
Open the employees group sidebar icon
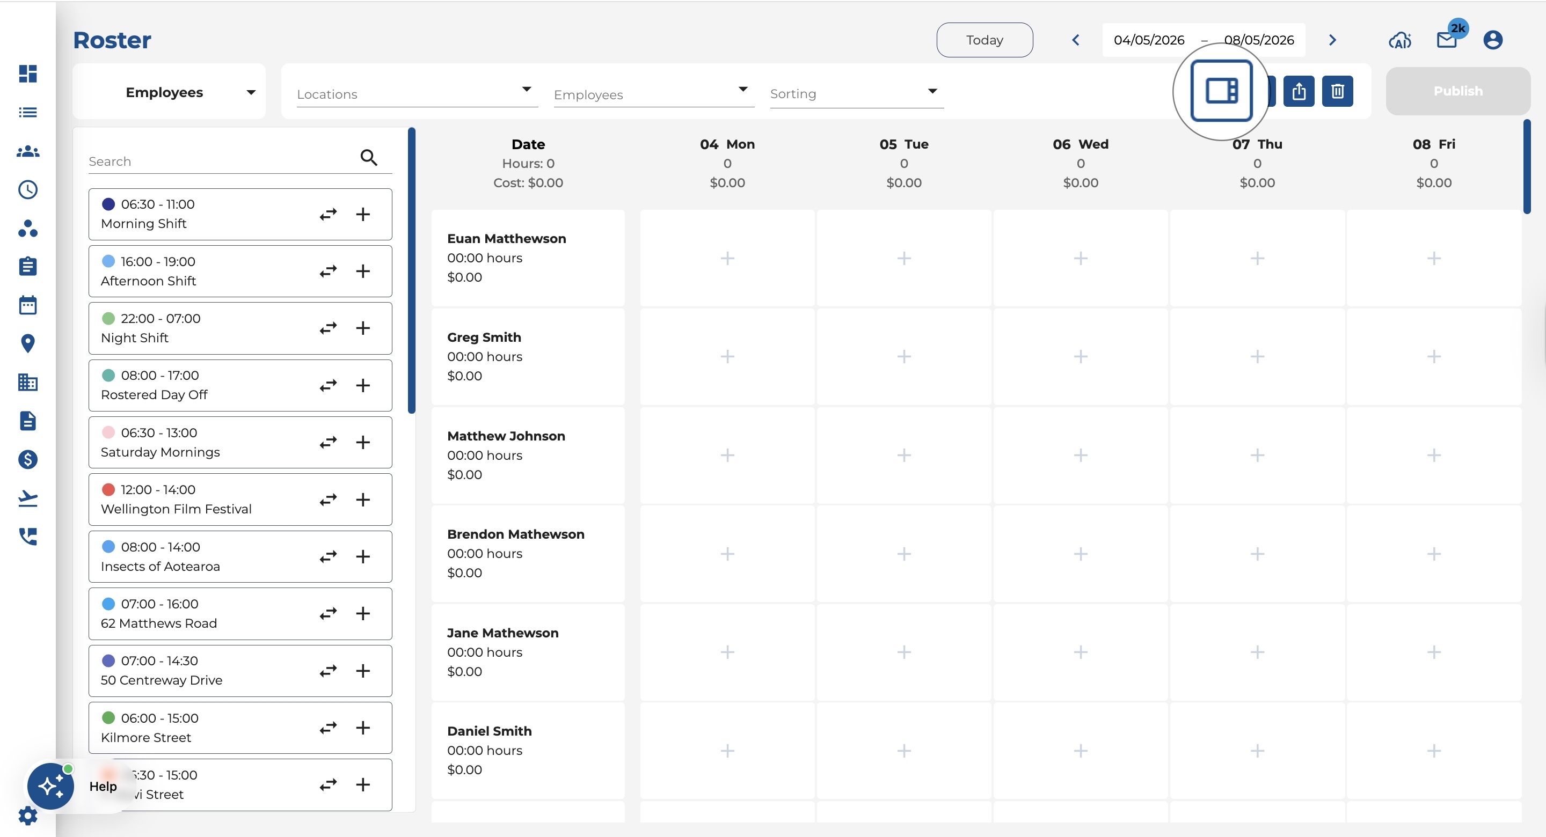point(27,152)
